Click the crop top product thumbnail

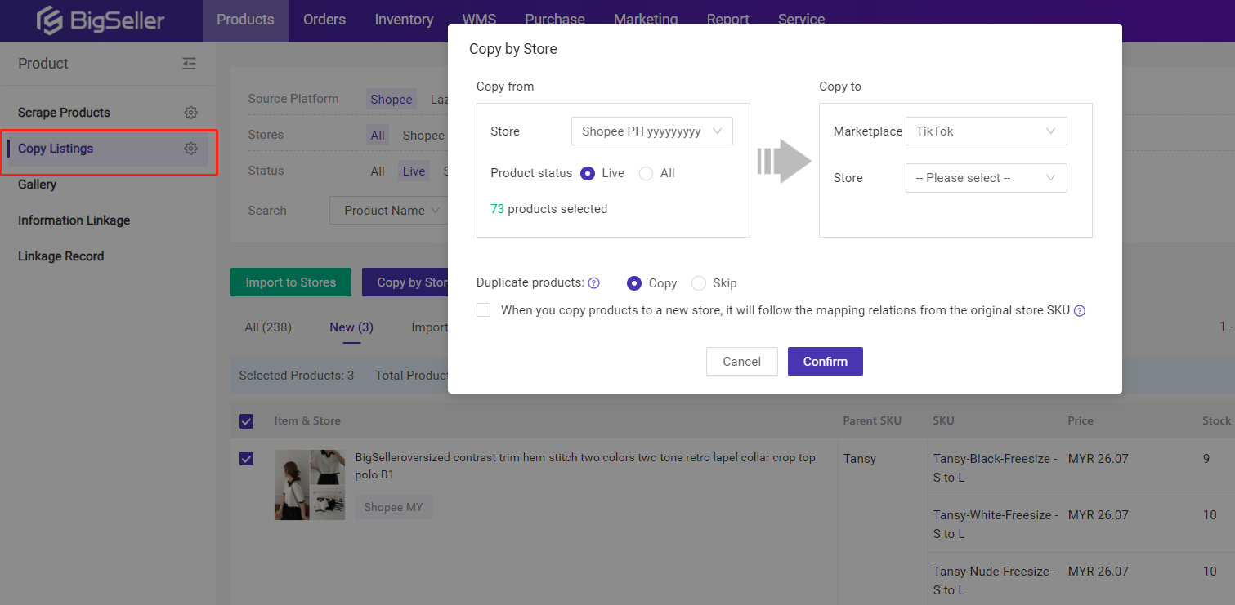coord(310,484)
